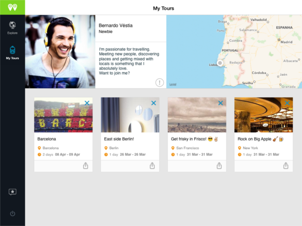Share the Get frisky in Frisco tour
302x226 pixels.
tap(219, 166)
